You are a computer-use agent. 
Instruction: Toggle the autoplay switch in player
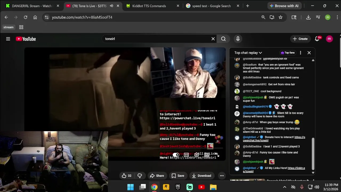[x=176, y=155]
